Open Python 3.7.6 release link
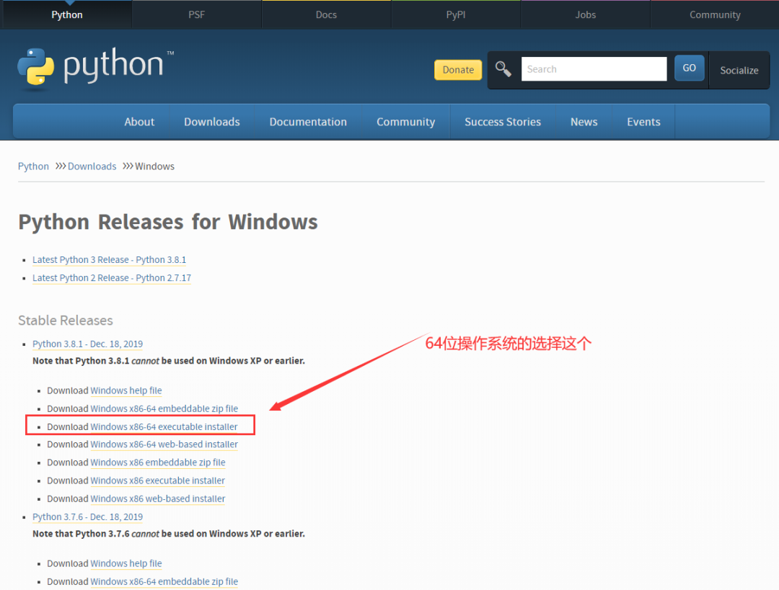This screenshot has width=779, height=590. (87, 517)
